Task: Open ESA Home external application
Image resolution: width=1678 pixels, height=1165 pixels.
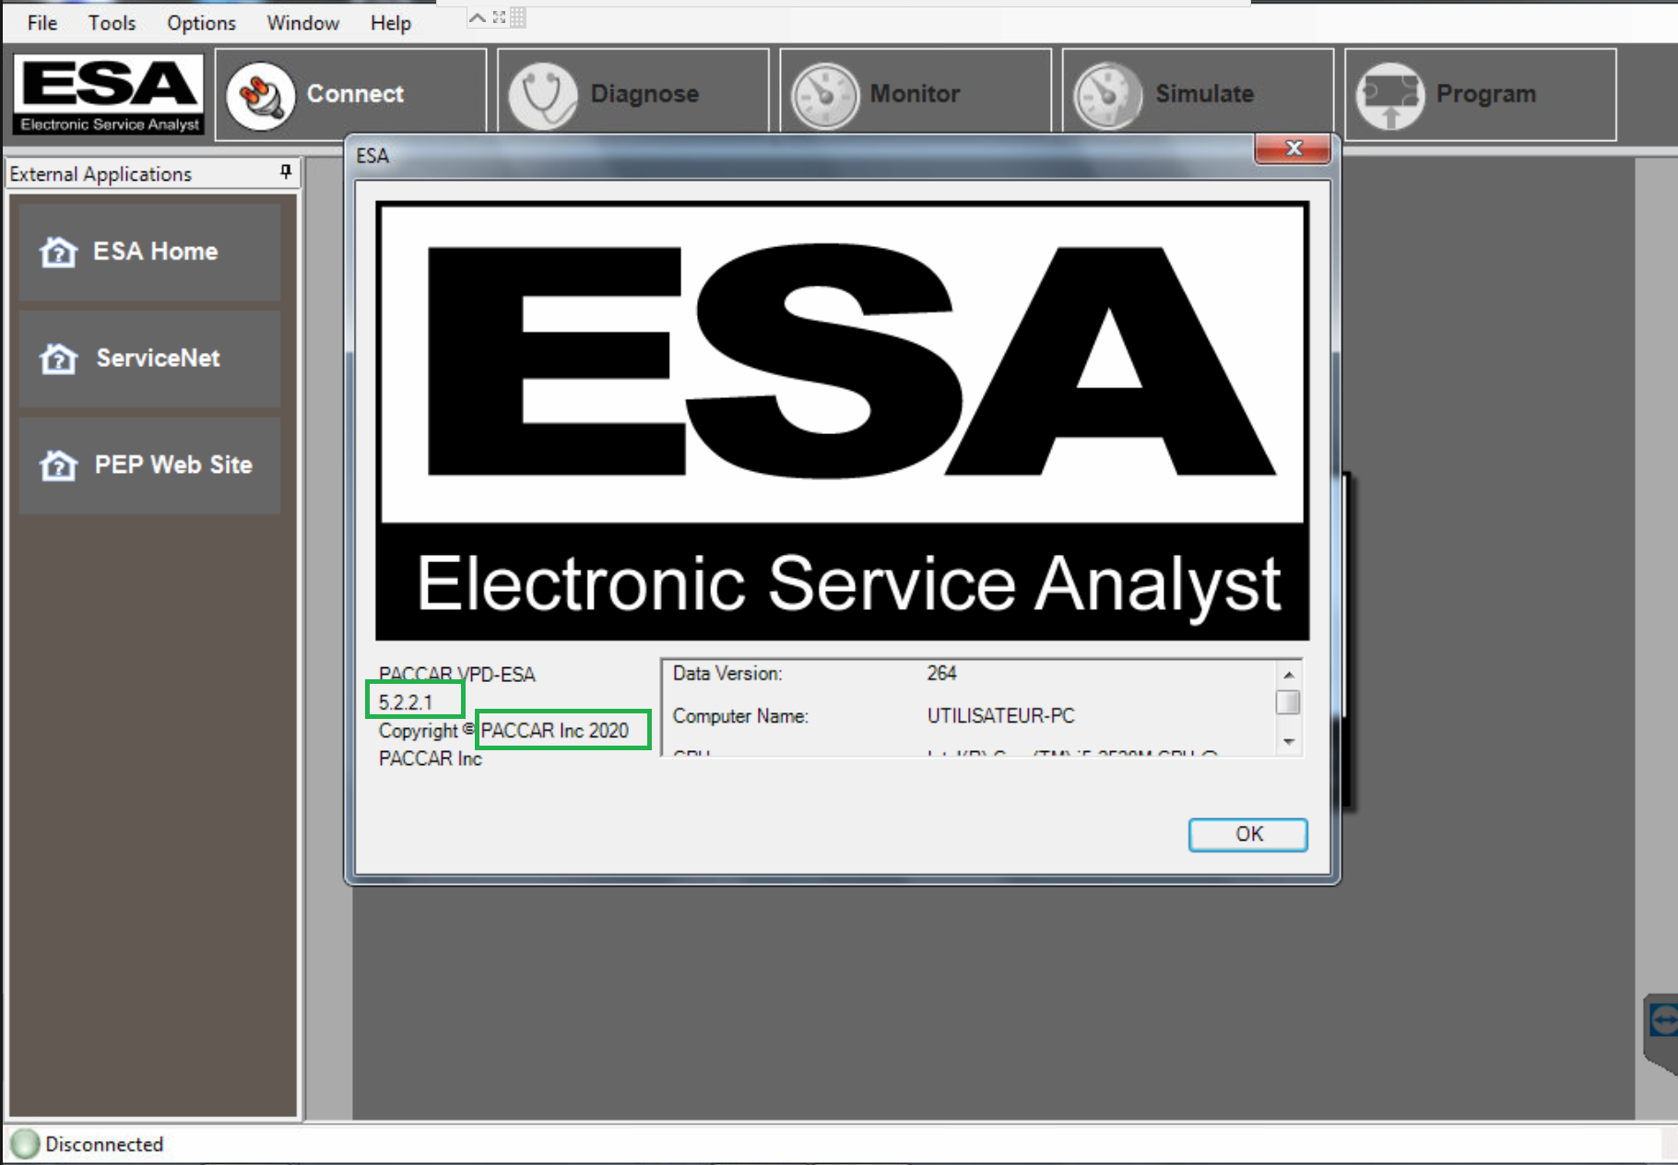Action: point(149,252)
